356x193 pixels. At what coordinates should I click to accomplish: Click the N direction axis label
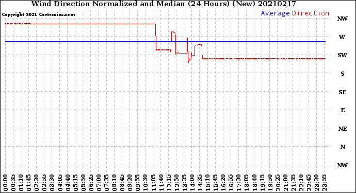pos(343,147)
